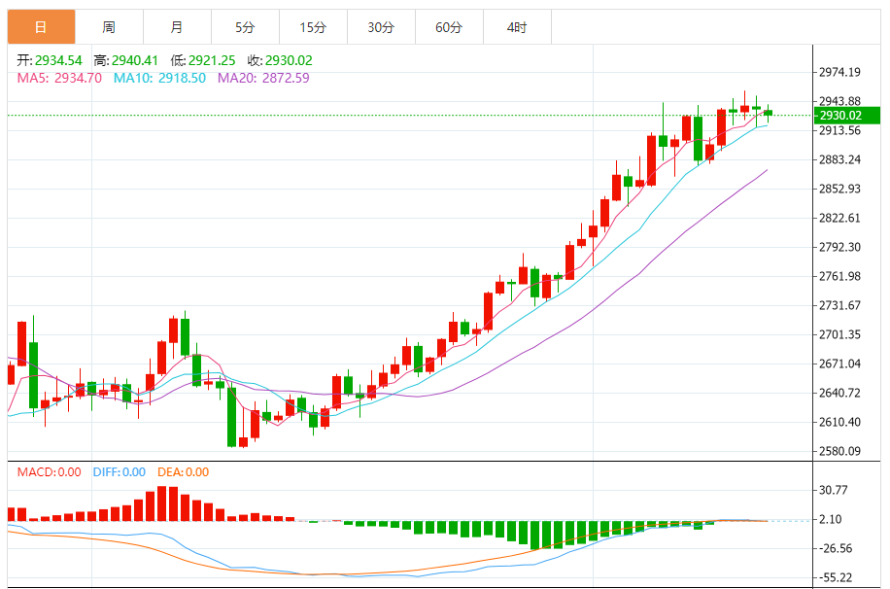
Task: Open the 30分 timeframe tab
Action: click(x=382, y=26)
